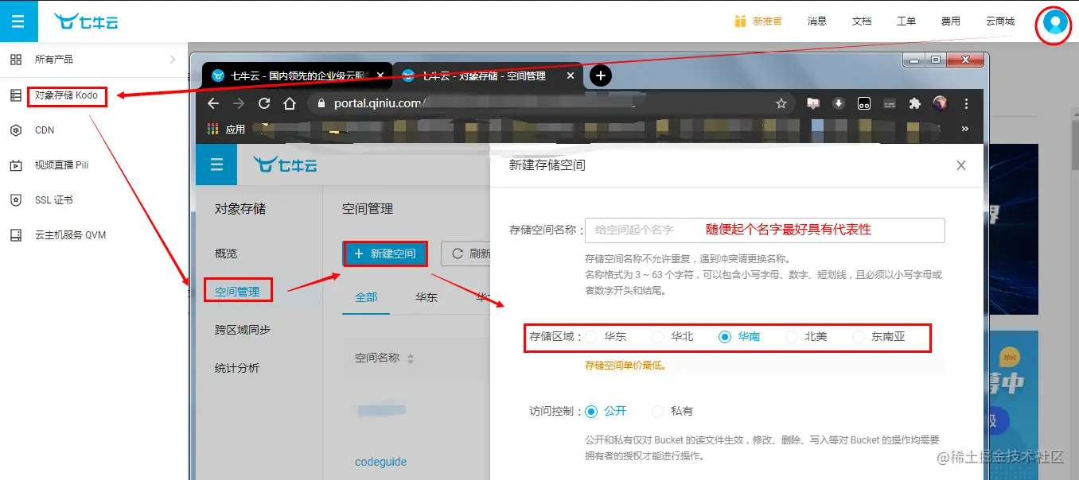Sort by 空间名称 column arrows
The width and height of the screenshot is (1079, 480).
pos(411,359)
